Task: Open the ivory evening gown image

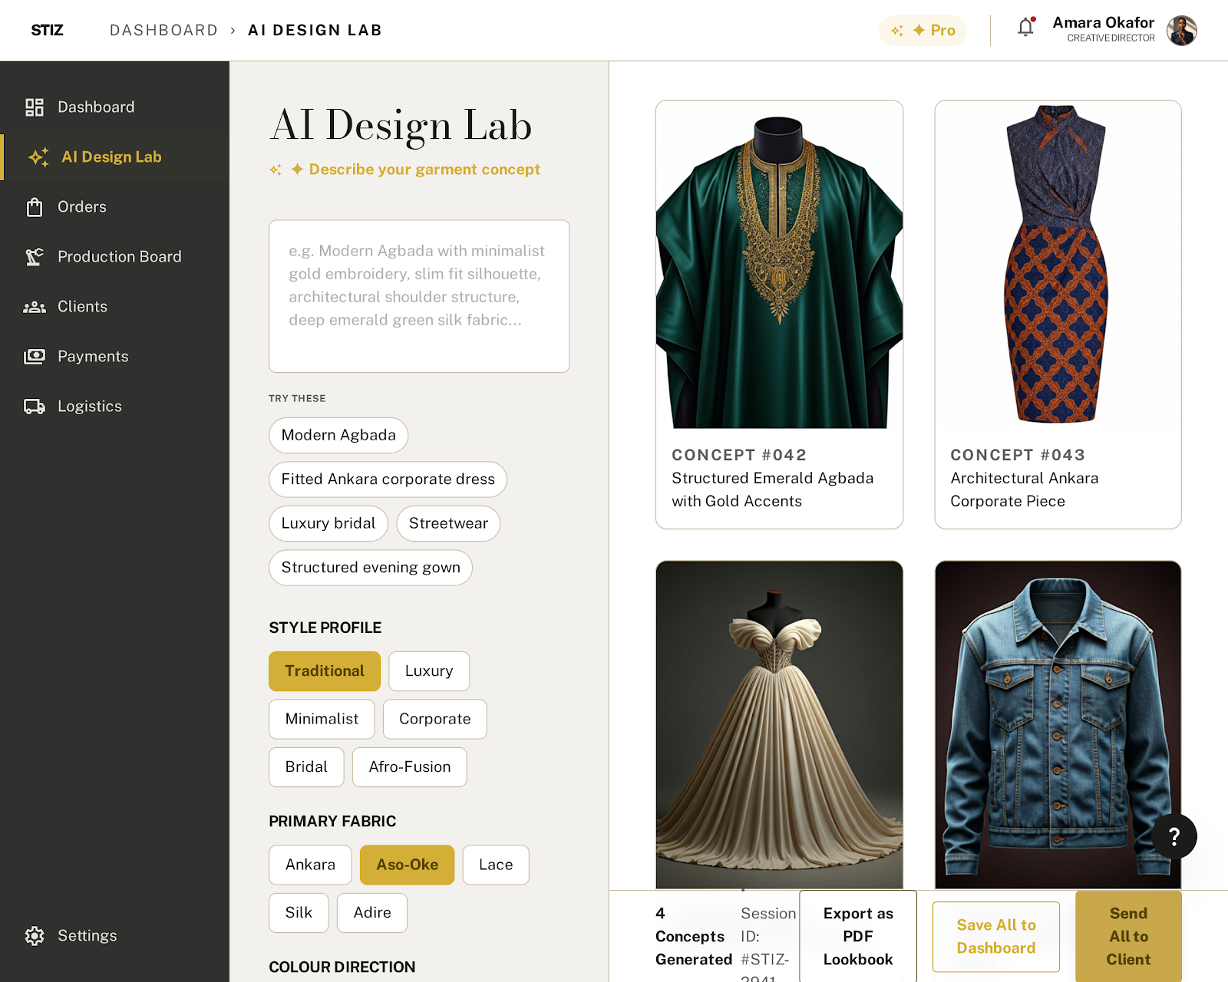Action: click(x=779, y=725)
